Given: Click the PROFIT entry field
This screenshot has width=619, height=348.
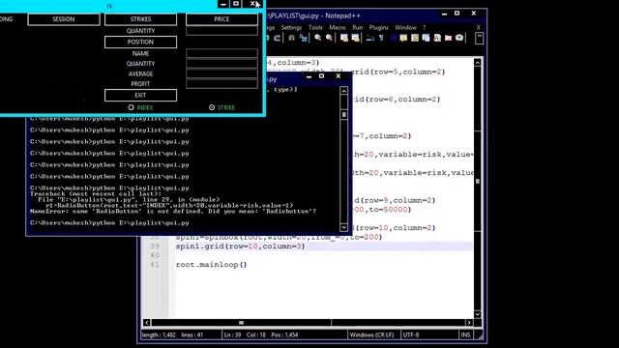Looking at the screenshot, I should pyautogui.click(x=221, y=84).
